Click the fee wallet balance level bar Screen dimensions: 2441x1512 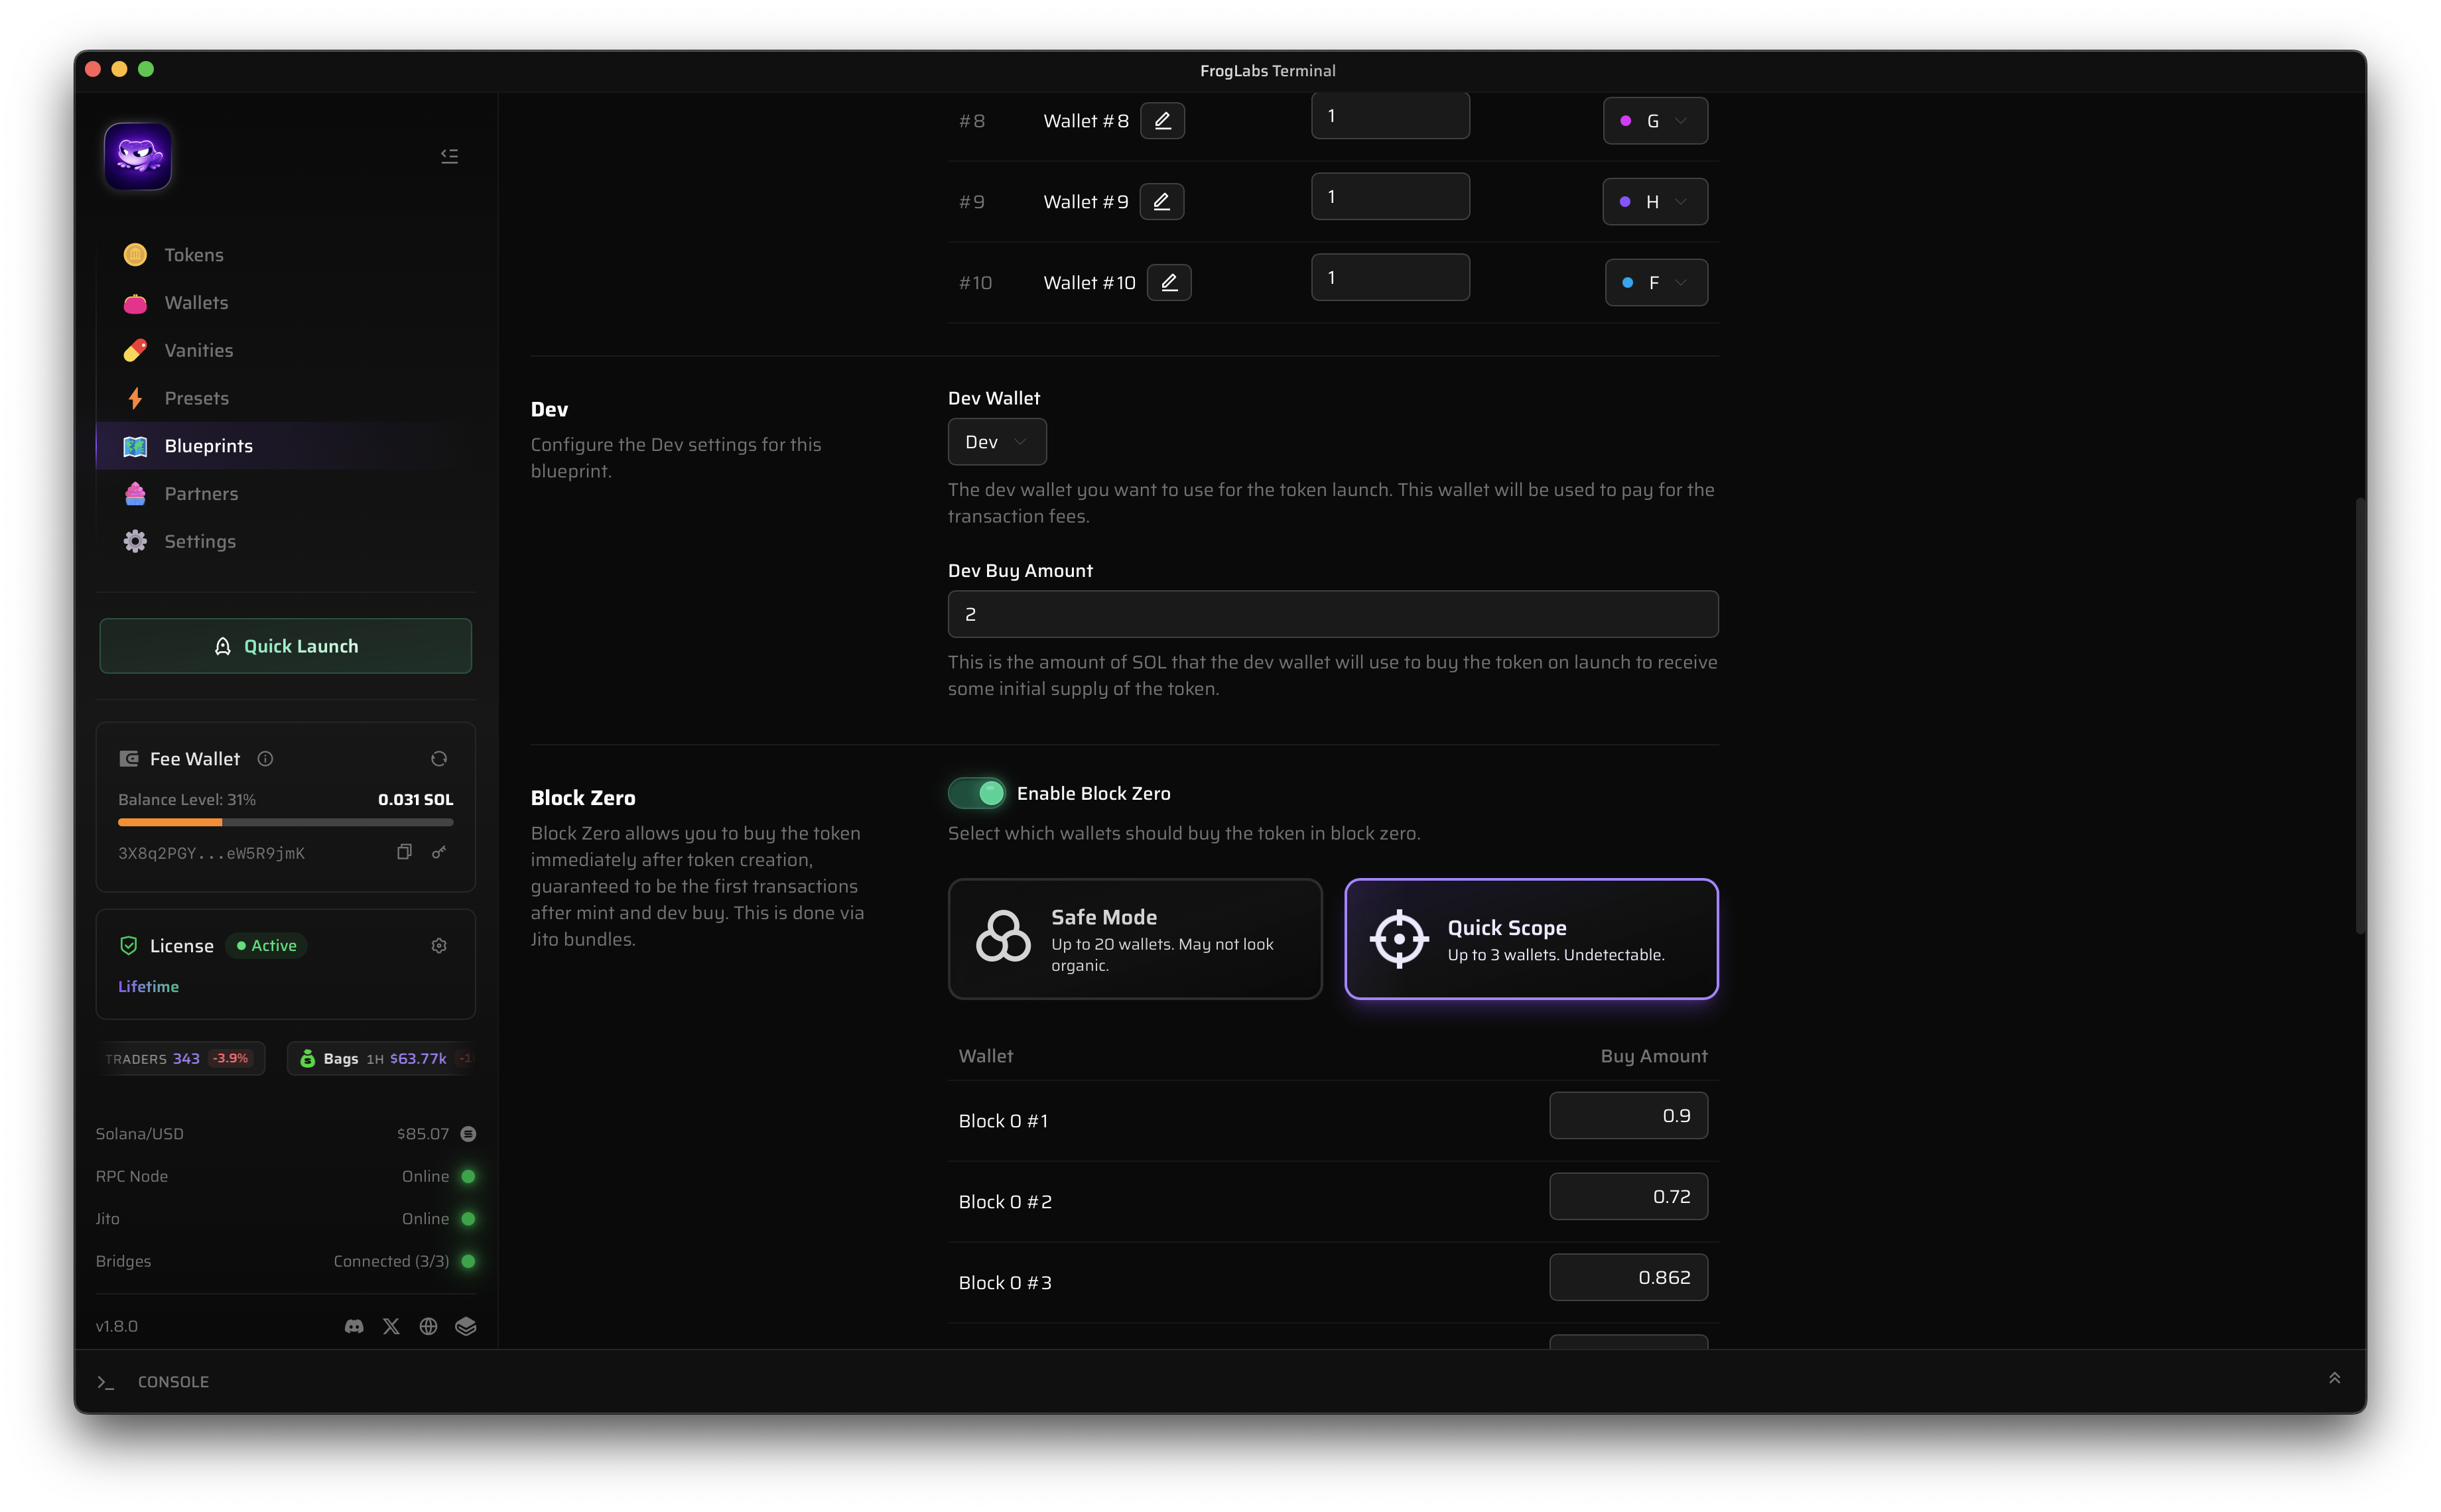click(x=285, y=822)
